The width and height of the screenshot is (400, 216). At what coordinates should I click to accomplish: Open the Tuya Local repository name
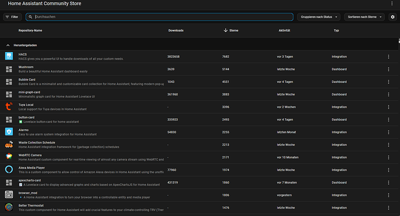[26, 105]
